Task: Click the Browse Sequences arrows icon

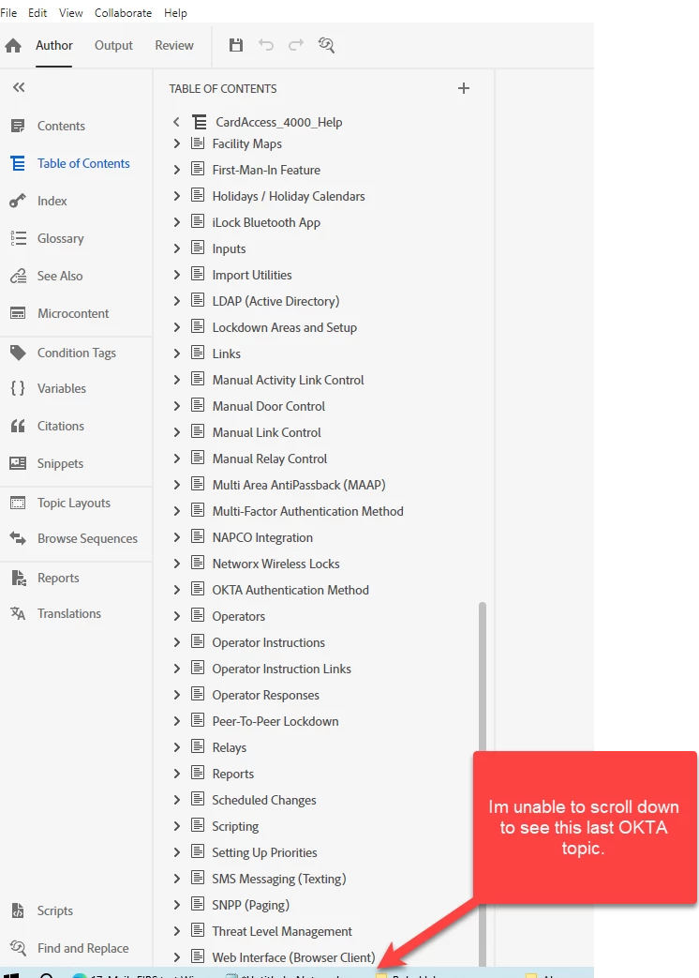Action: pyautogui.click(x=18, y=538)
